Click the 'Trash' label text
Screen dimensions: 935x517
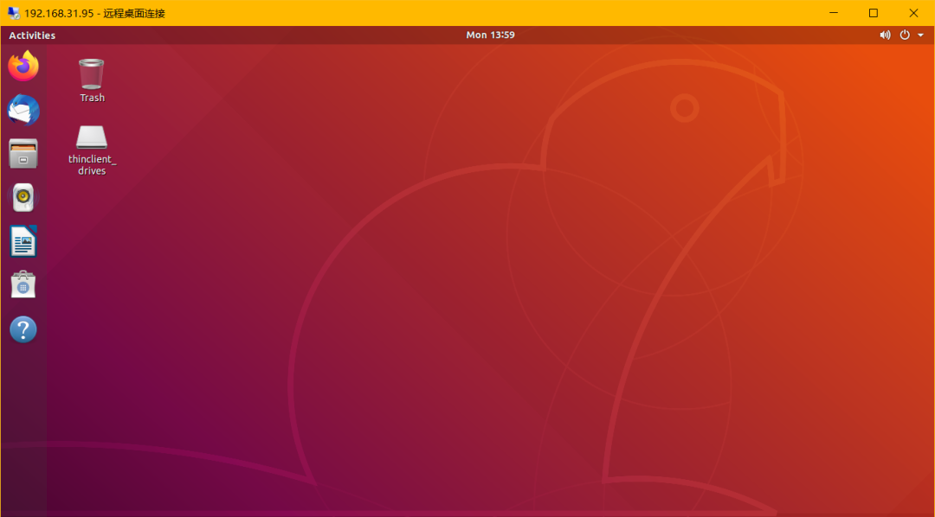click(93, 98)
